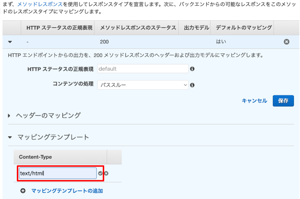
Task: Remove the 200 integration response row
Action: [x=286, y=42]
